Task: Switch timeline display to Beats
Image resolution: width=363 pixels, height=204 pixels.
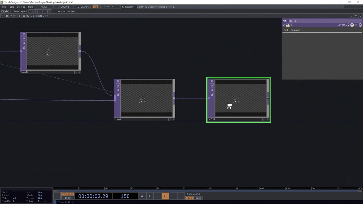Action: point(67,198)
